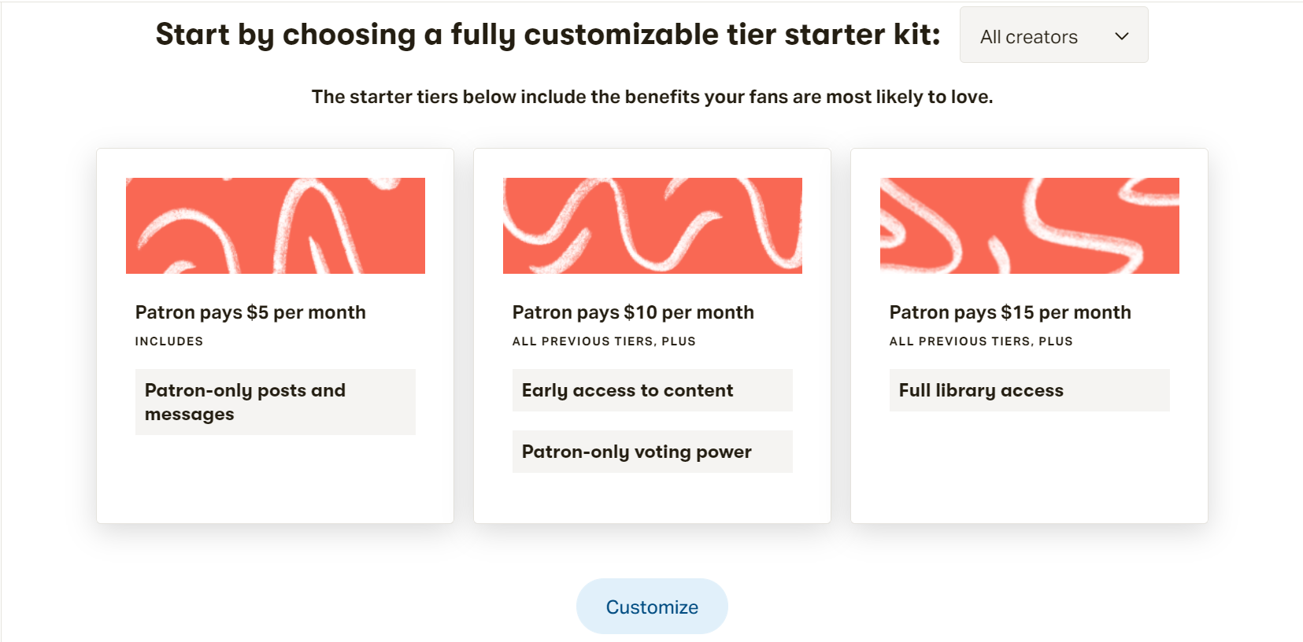Click Early access to content benefit
Viewport: 1303px width, 642px height.
pos(653,390)
